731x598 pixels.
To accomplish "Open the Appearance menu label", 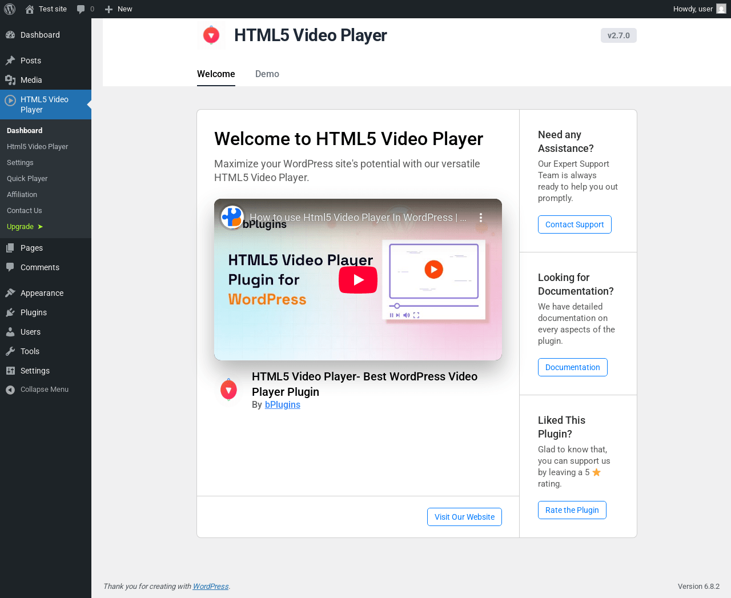I will [42, 293].
